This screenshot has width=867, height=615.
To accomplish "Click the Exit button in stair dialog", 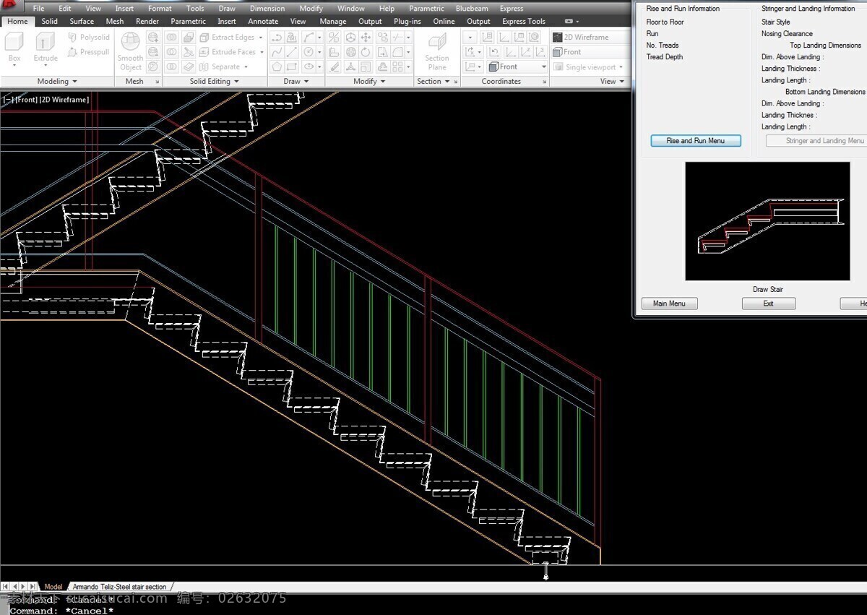I will coord(769,304).
